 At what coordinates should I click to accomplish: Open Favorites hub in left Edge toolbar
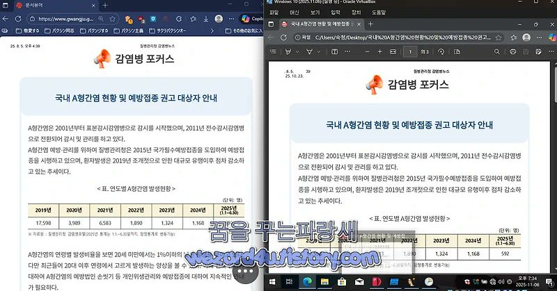(193, 19)
